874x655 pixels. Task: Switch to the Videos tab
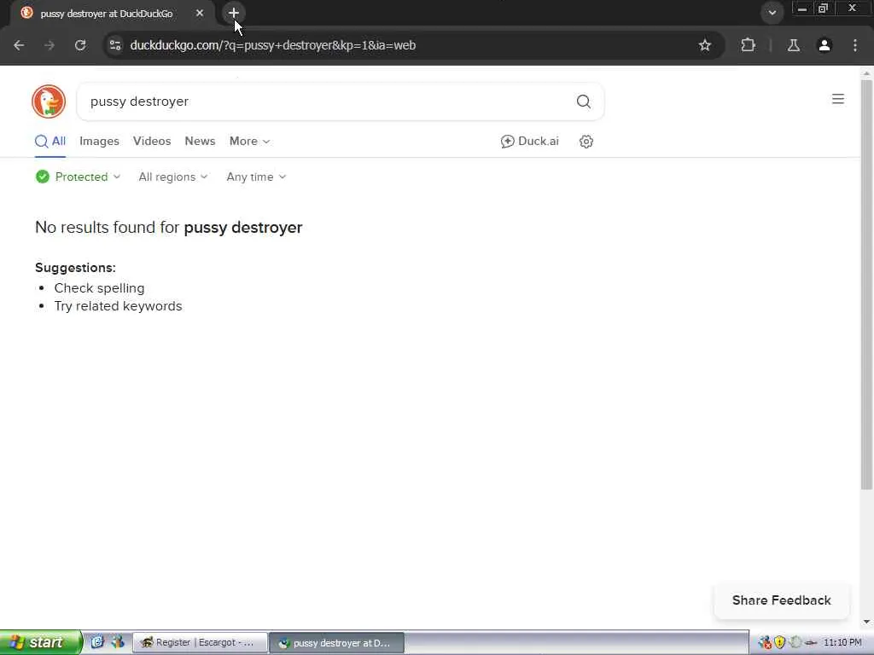pos(152,142)
